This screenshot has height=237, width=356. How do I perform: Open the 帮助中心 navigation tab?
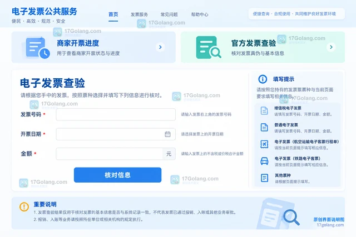200,14
